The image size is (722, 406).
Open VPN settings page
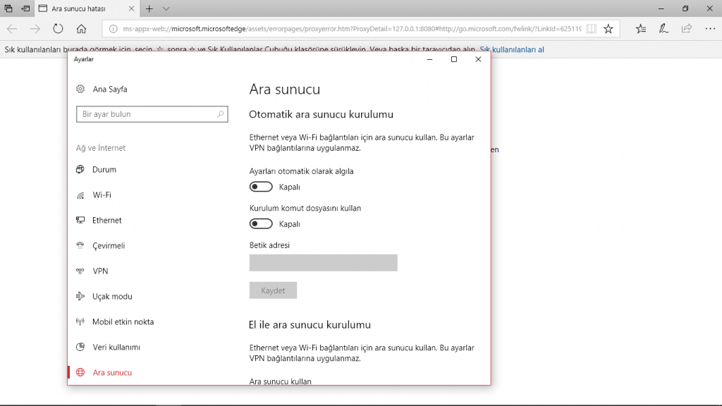[100, 271]
